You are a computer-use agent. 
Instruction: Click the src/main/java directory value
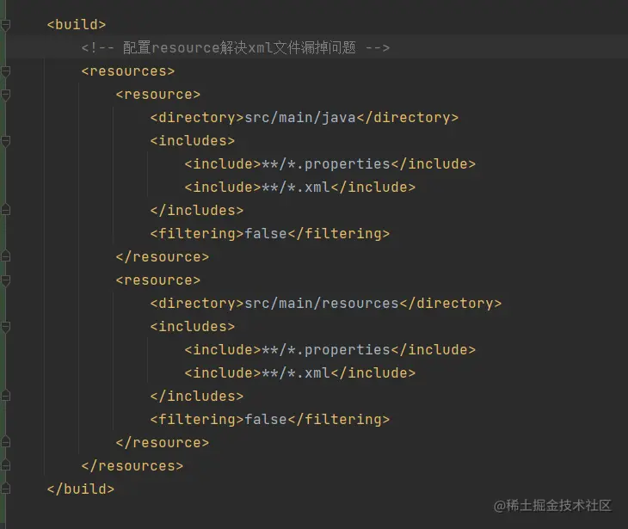(x=300, y=117)
